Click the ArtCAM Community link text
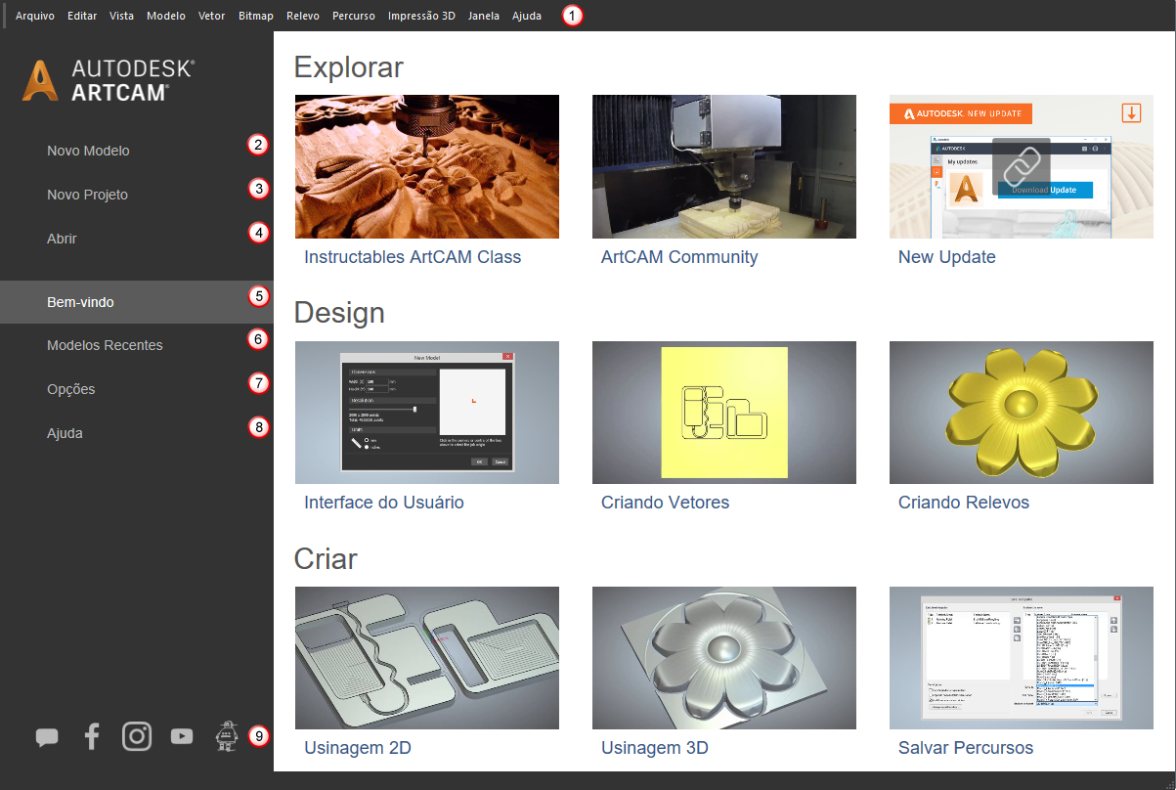 [679, 257]
